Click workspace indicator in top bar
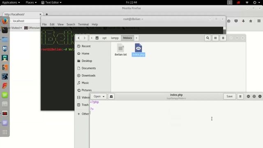Image resolution: width=263 pixels, height=148 pixels. click(230, 2)
